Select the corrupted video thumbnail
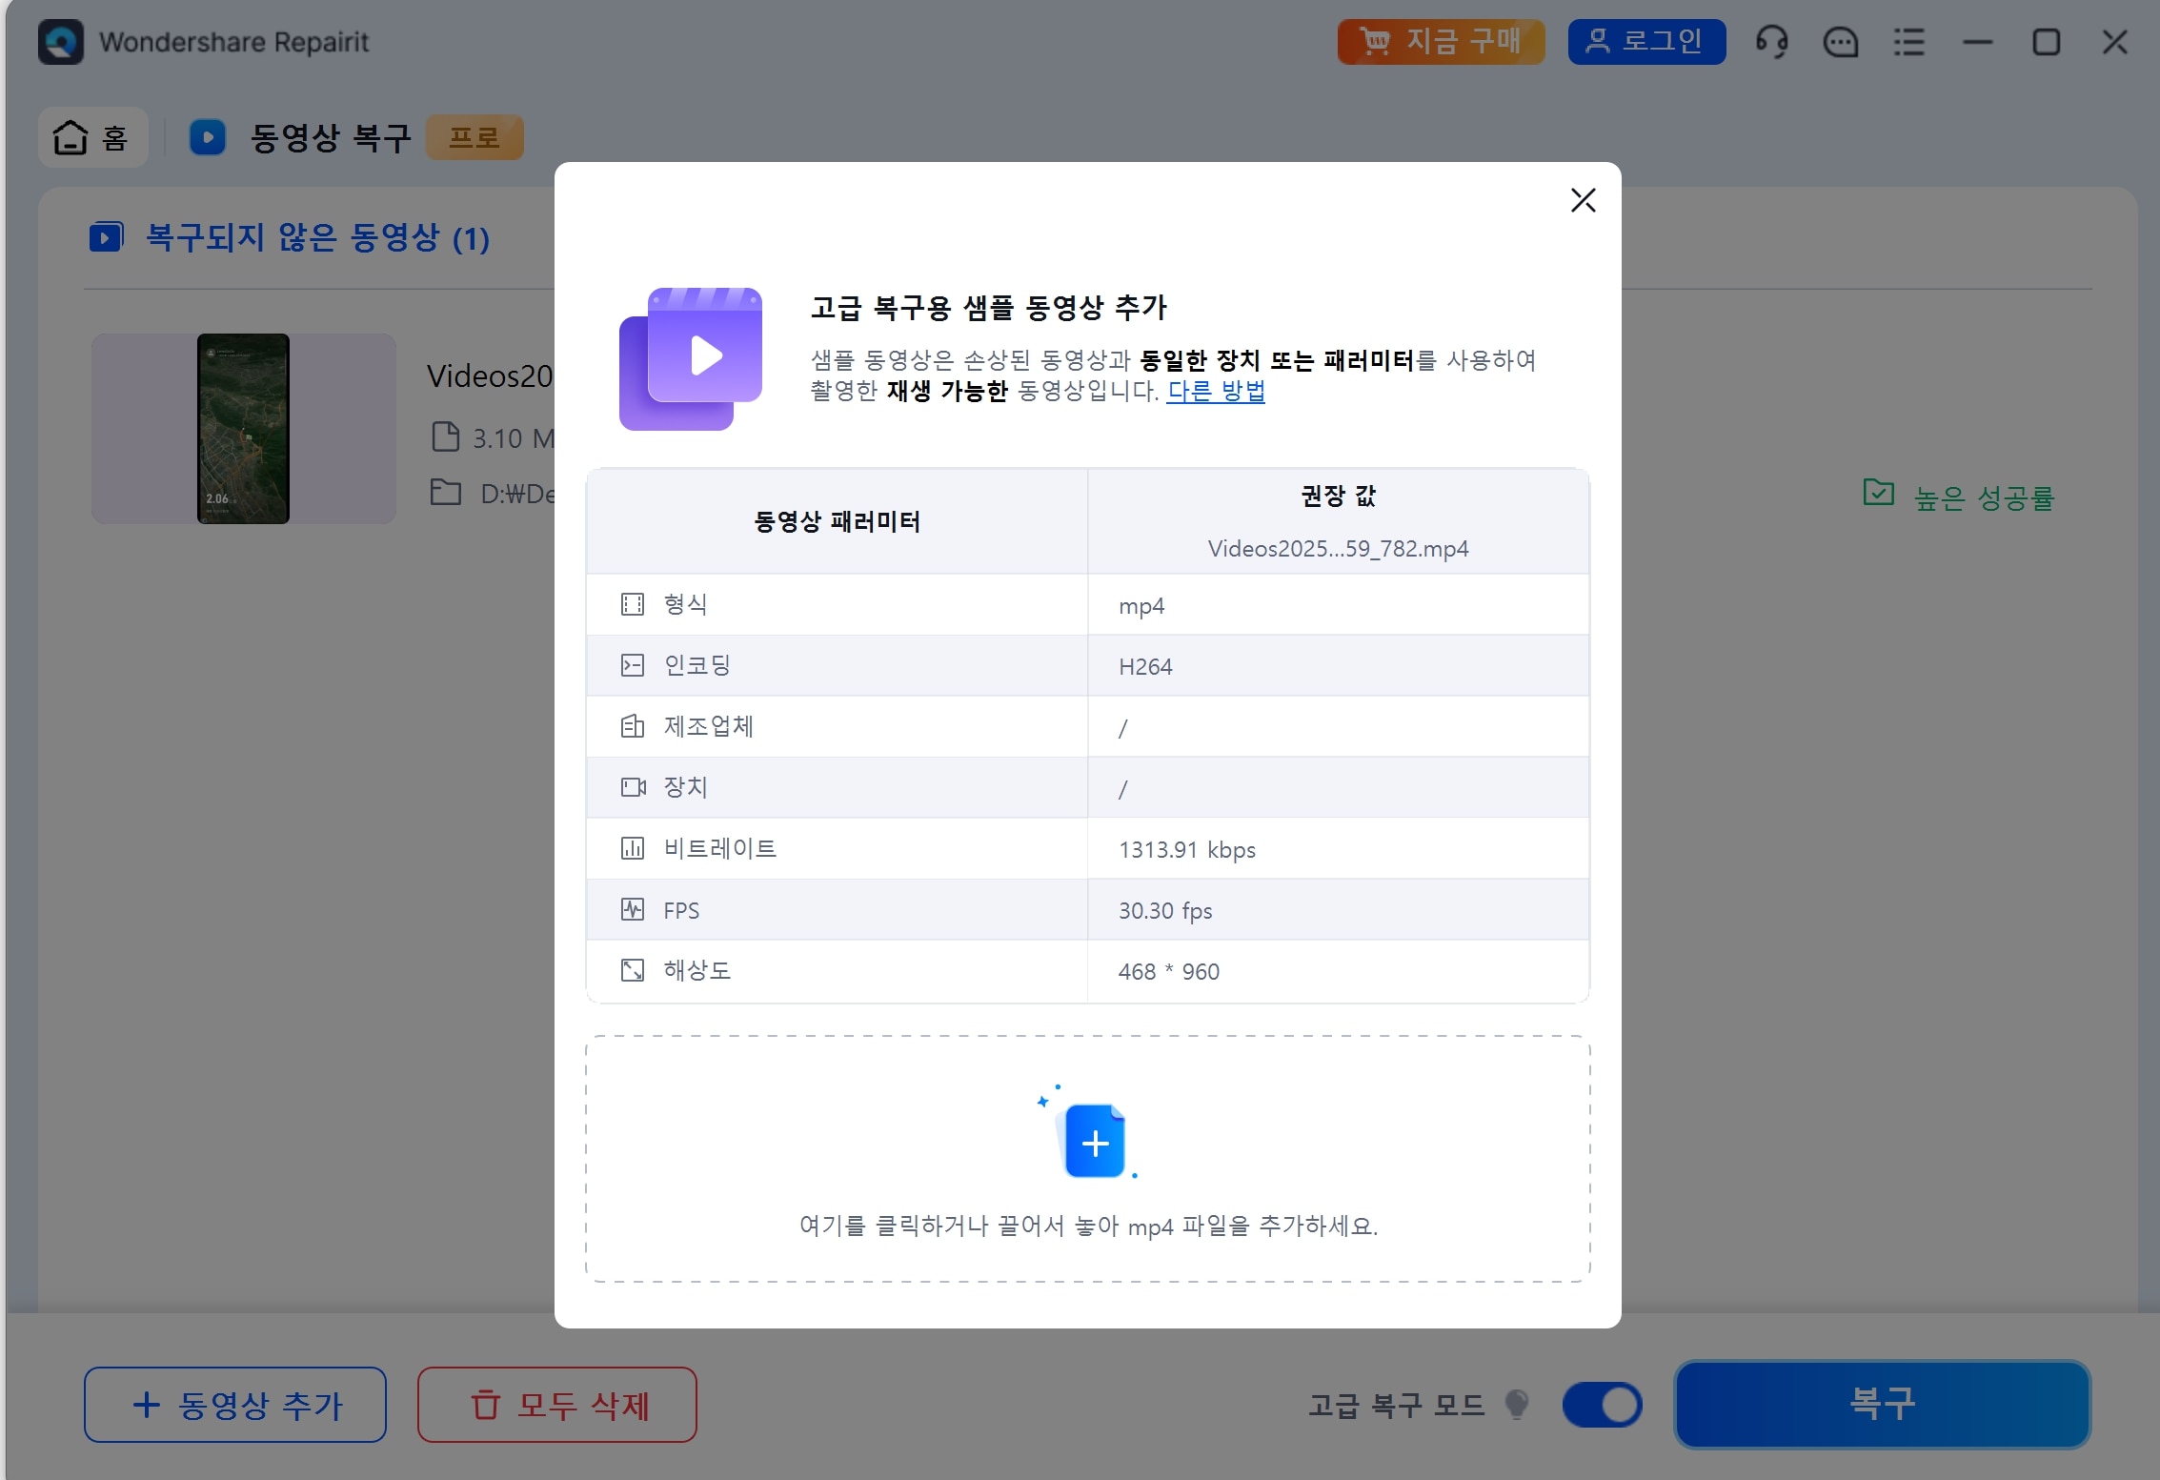This screenshot has height=1480, width=2160. click(x=243, y=428)
